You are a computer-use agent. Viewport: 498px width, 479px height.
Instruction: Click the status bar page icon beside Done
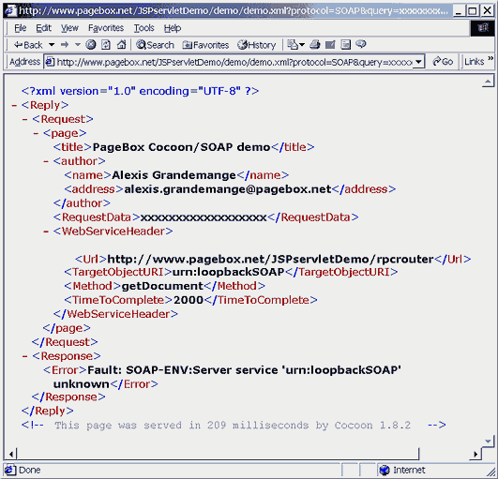pyautogui.click(x=9, y=471)
